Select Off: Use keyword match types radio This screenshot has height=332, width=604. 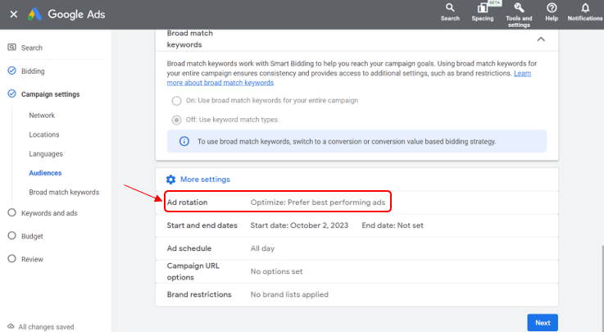pyautogui.click(x=176, y=120)
